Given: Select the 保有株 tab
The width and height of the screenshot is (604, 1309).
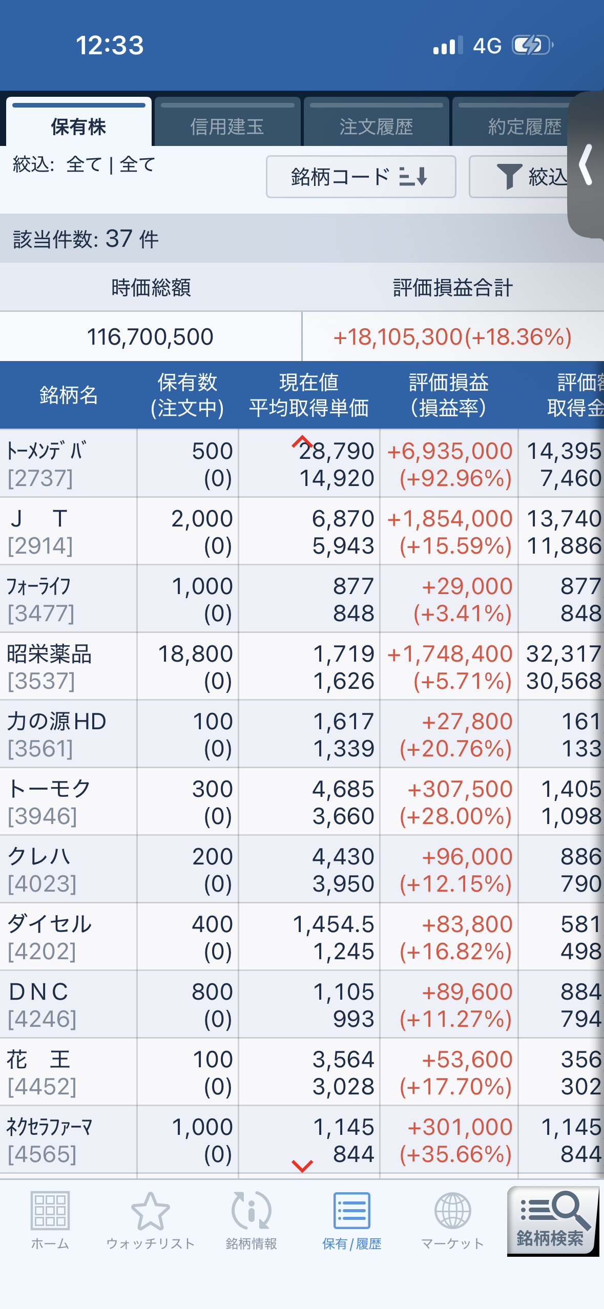Looking at the screenshot, I should click(79, 122).
